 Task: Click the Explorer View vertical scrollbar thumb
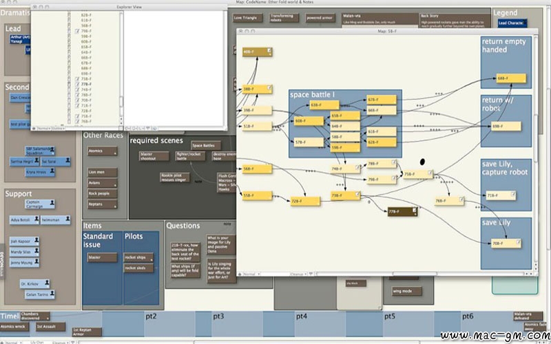[121, 102]
